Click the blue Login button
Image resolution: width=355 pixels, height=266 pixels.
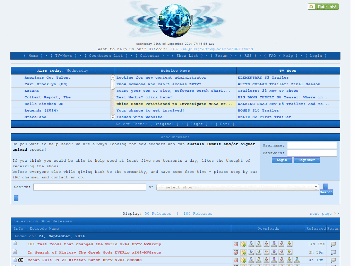[x=282, y=160]
